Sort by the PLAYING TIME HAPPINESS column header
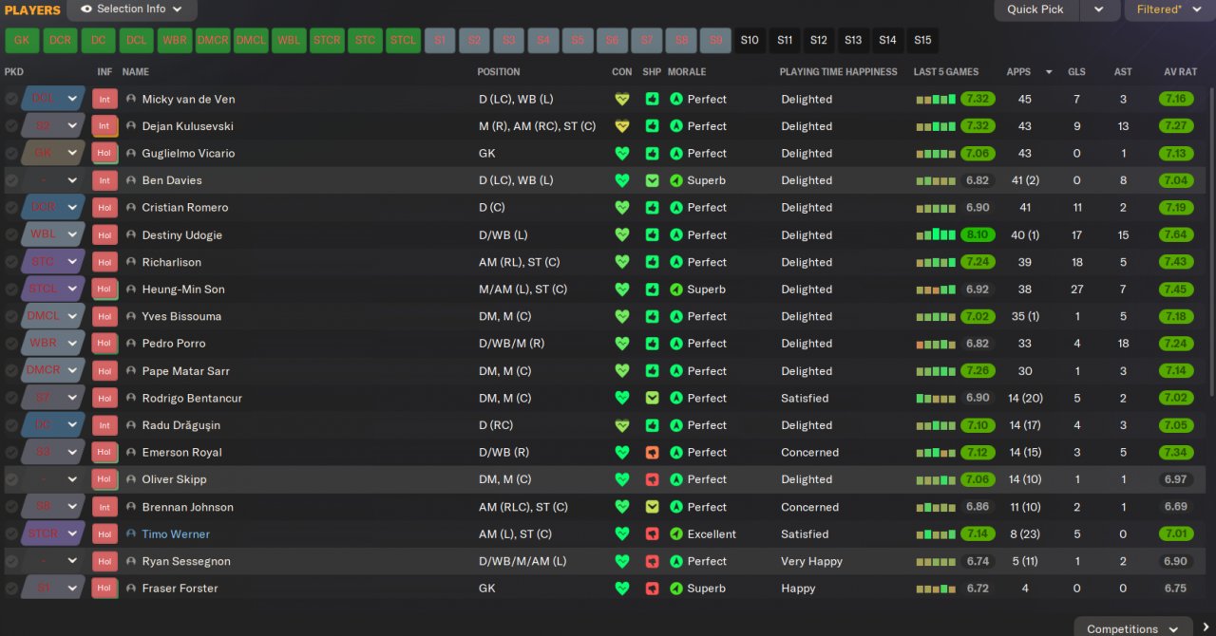 pos(838,72)
